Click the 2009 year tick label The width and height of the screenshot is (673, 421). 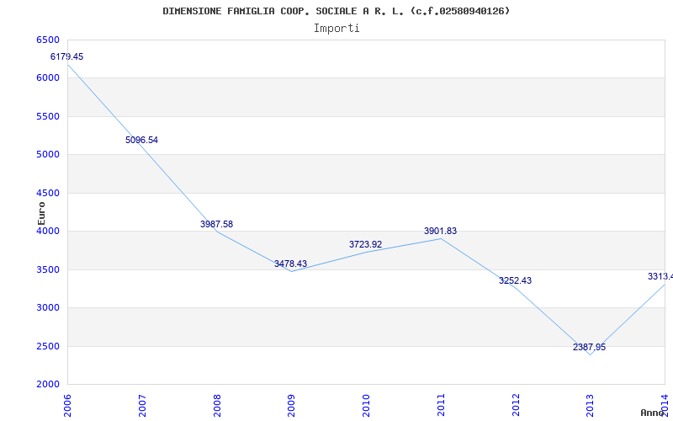291,404
